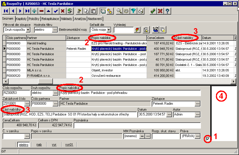
Task: Click the magnifying glass search icon
Action: pyautogui.click(x=119, y=11)
